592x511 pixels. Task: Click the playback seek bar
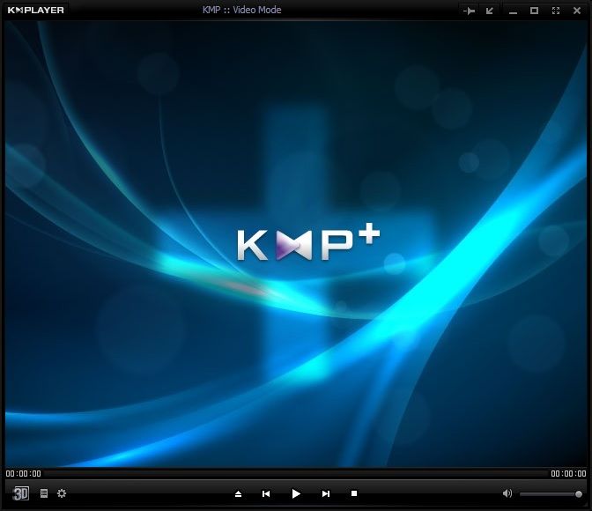[296, 474]
